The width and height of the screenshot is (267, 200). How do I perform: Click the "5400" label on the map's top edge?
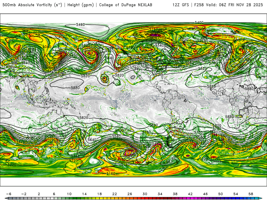pyautogui.click(x=199, y=22)
